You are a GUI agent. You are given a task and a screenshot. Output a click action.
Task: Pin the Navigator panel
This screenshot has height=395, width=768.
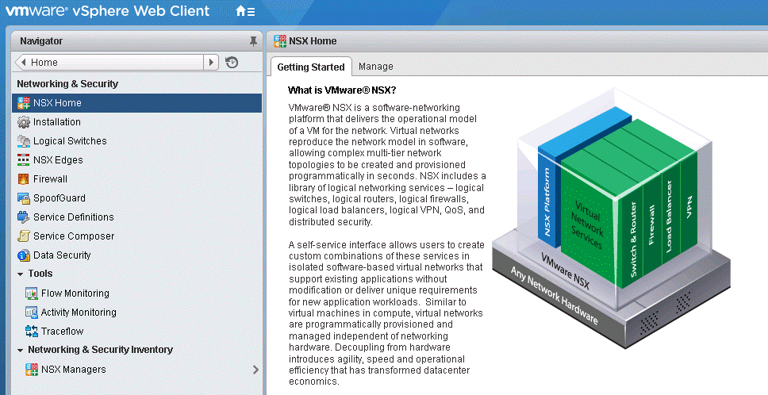[x=253, y=40]
